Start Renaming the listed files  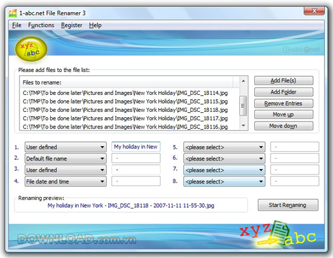click(x=288, y=205)
